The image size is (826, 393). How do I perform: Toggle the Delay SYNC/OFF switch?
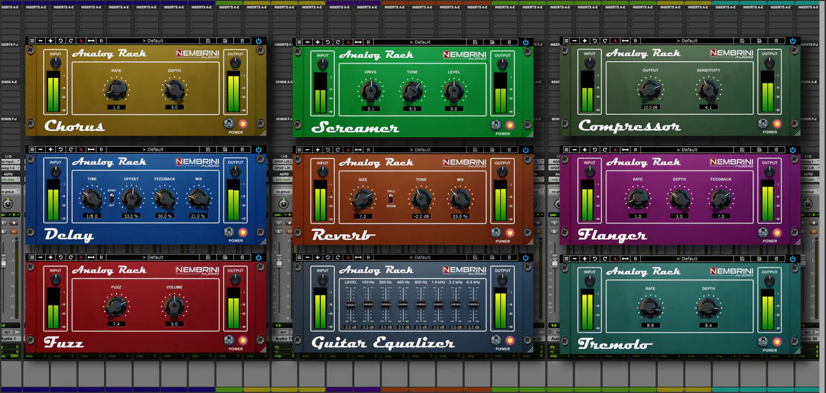pos(112,198)
